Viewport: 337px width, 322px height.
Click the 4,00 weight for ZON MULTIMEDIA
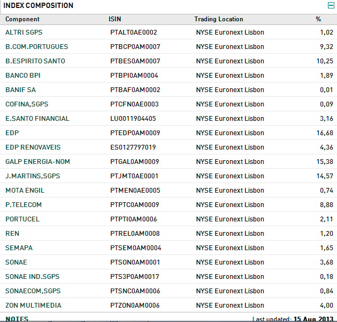(x=326, y=306)
